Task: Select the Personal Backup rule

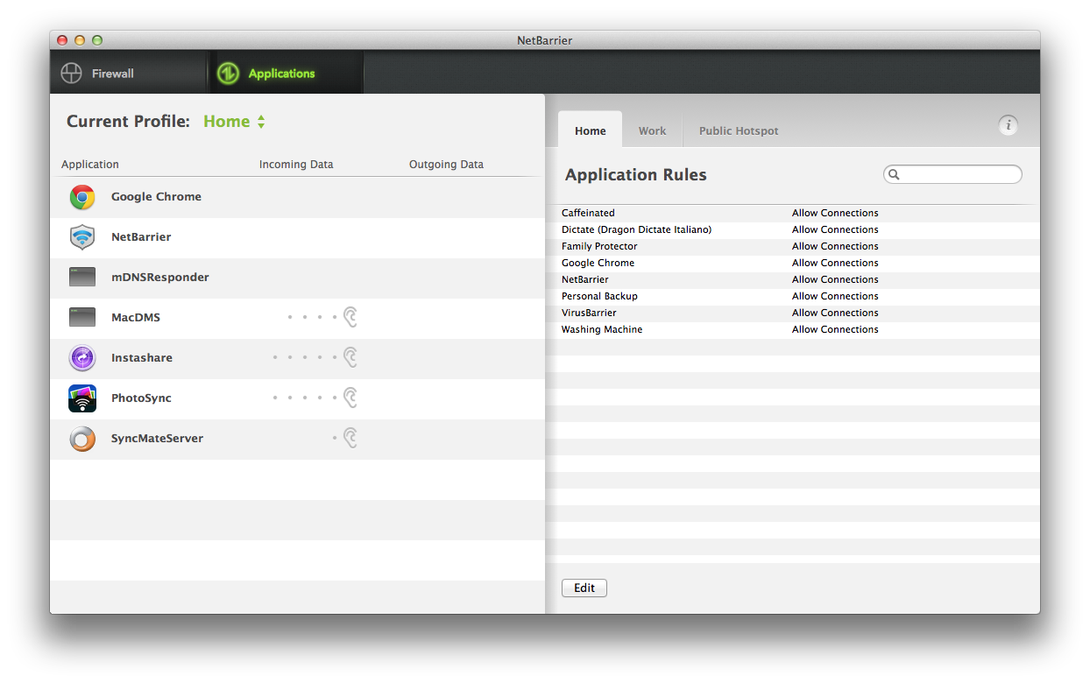Action: pyautogui.click(x=792, y=296)
